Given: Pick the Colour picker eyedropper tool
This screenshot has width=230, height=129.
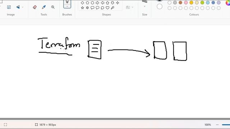Looking at the screenshot, I should point(44,7).
